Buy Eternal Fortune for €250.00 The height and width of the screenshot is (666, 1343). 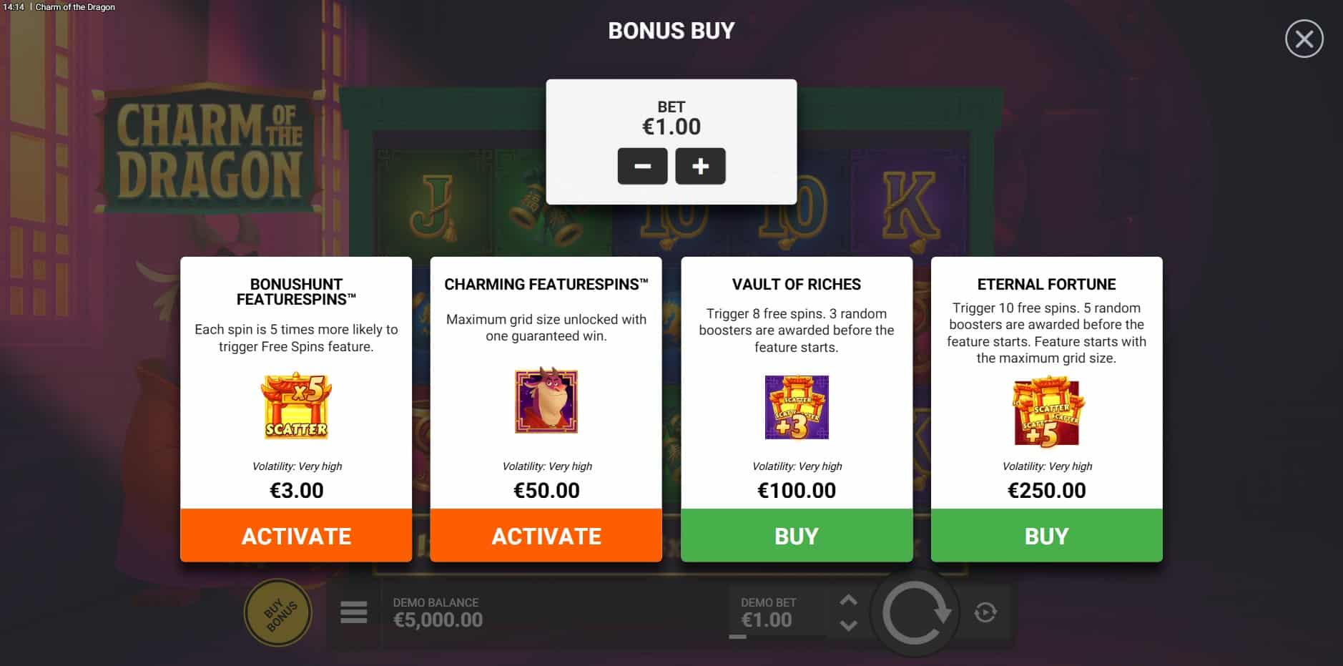coord(1046,536)
